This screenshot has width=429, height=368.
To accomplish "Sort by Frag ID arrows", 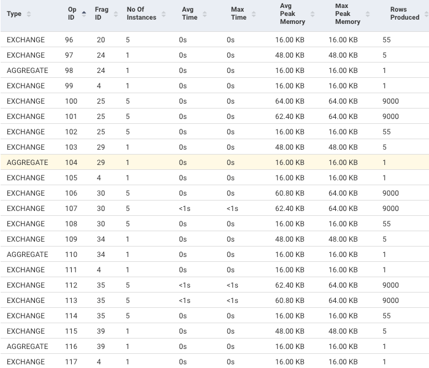I will (116, 14).
